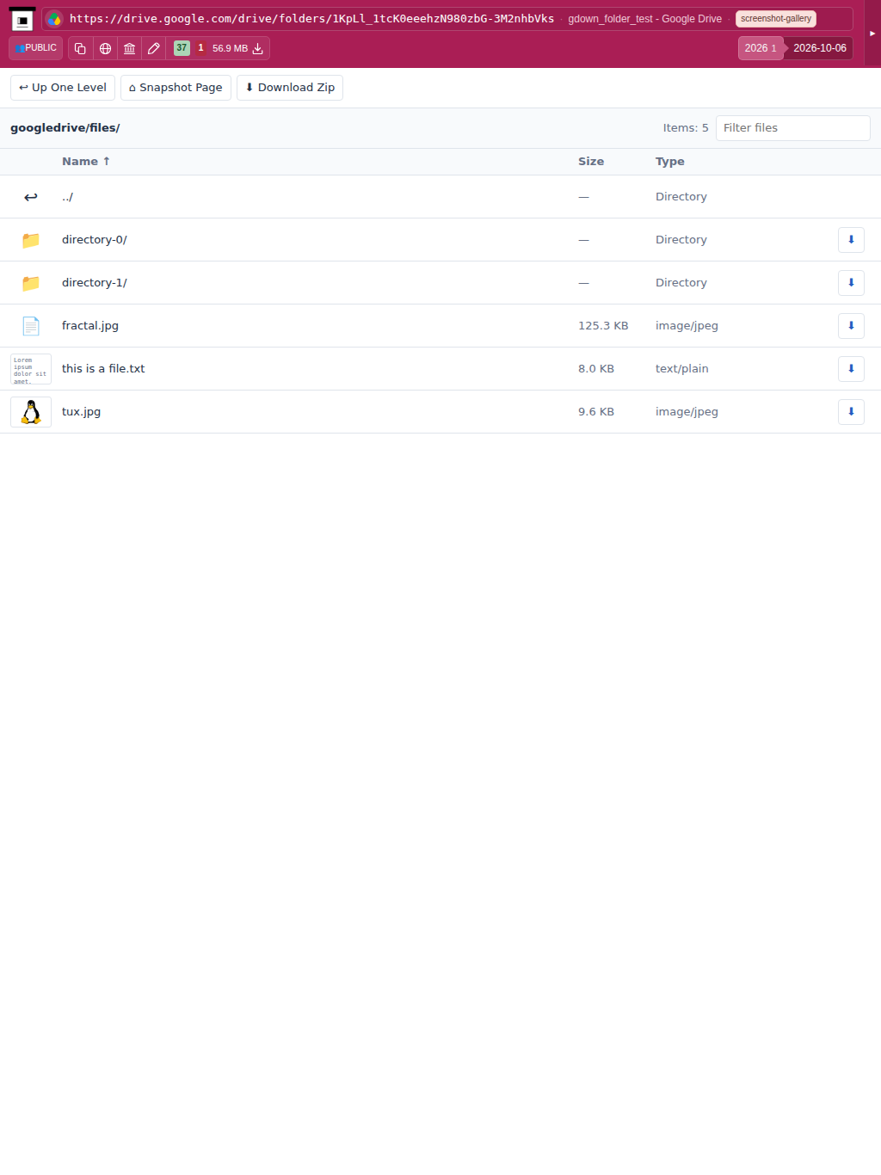Click the green 37 count badge
The image size is (881, 1175).
(x=182, y=48)
